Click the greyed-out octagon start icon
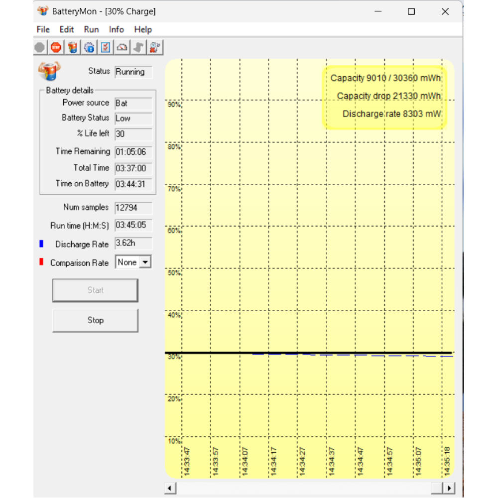This screenshot has height=498, width=498. 40,48
